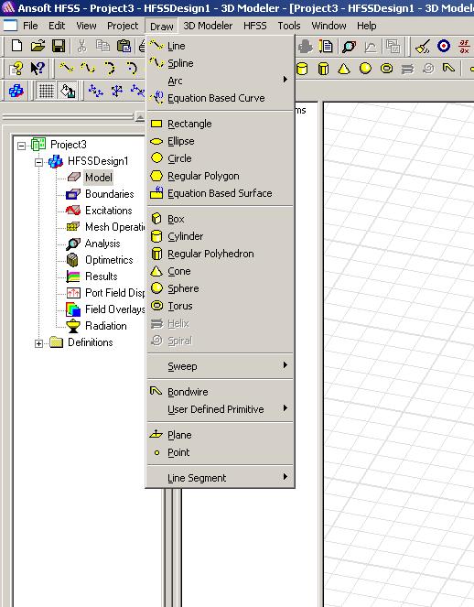Select Analysis in the project tree
Screen dimensions: 474x607
click(x=102, y=244)
